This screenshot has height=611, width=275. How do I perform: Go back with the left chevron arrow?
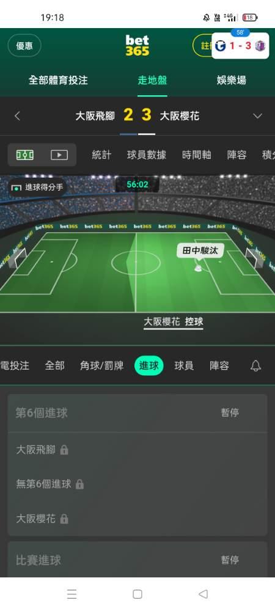[x=17, y=115]
